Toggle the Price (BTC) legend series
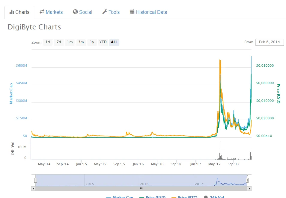Image resolution: width=286 pixels, height=198 pixels. click(184, 197)
